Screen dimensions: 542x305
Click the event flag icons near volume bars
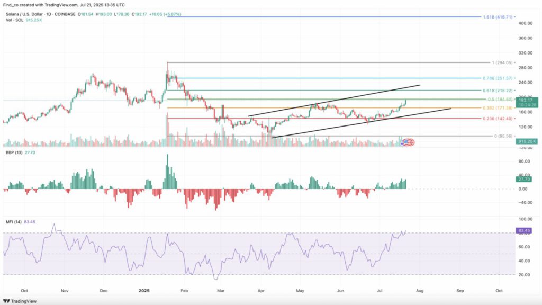click(408, 142)
